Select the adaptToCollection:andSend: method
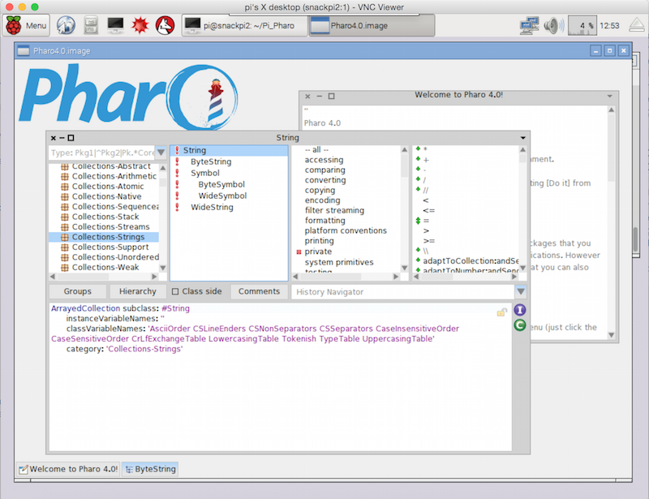 click(x=471, y=261)
